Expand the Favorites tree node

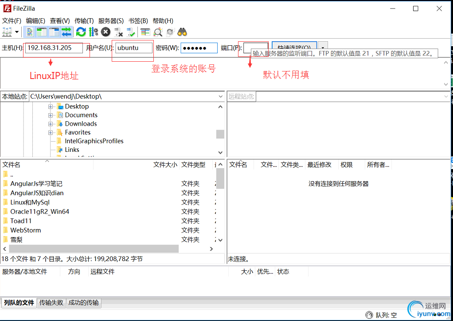click(x=50, y=133)
